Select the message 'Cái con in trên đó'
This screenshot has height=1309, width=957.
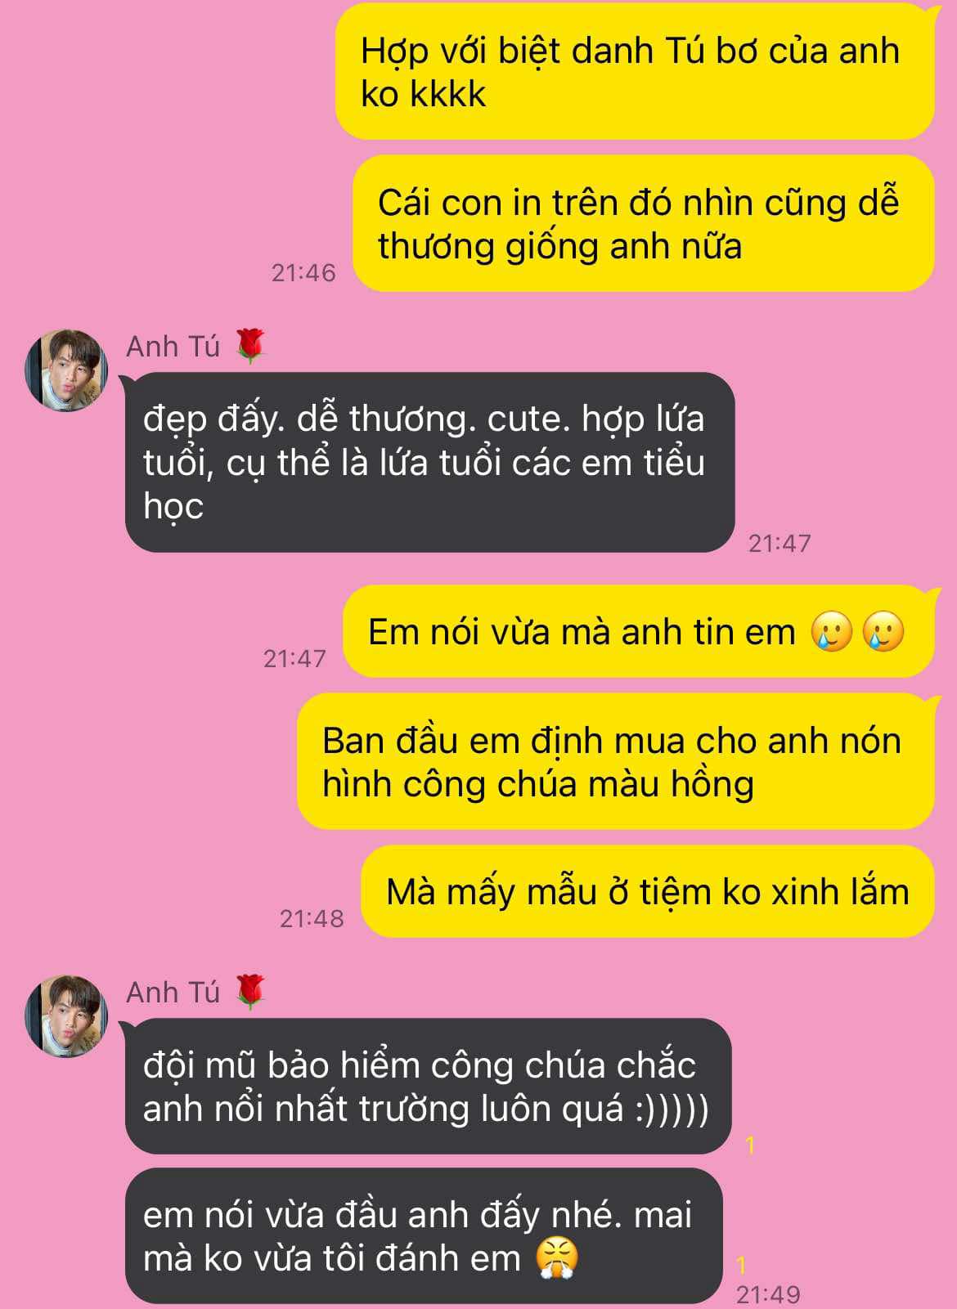(643, 224)
